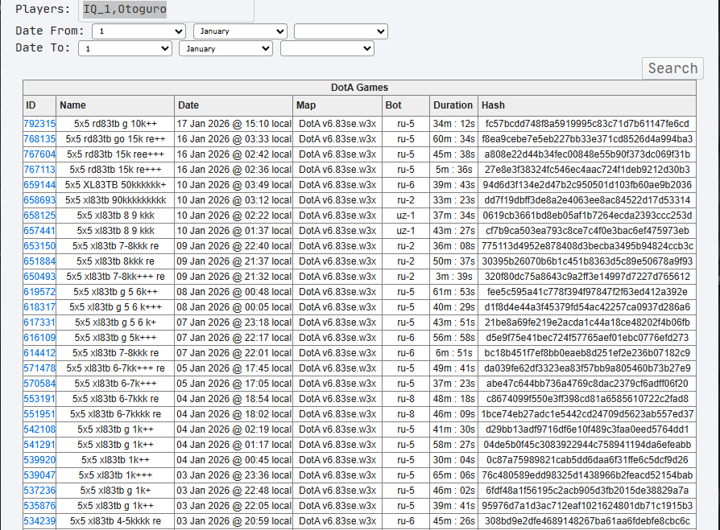Open game ID 659144 link
The height and width of the screenshot is (530, 720).
pyautogui.click(x=39, y=185)
